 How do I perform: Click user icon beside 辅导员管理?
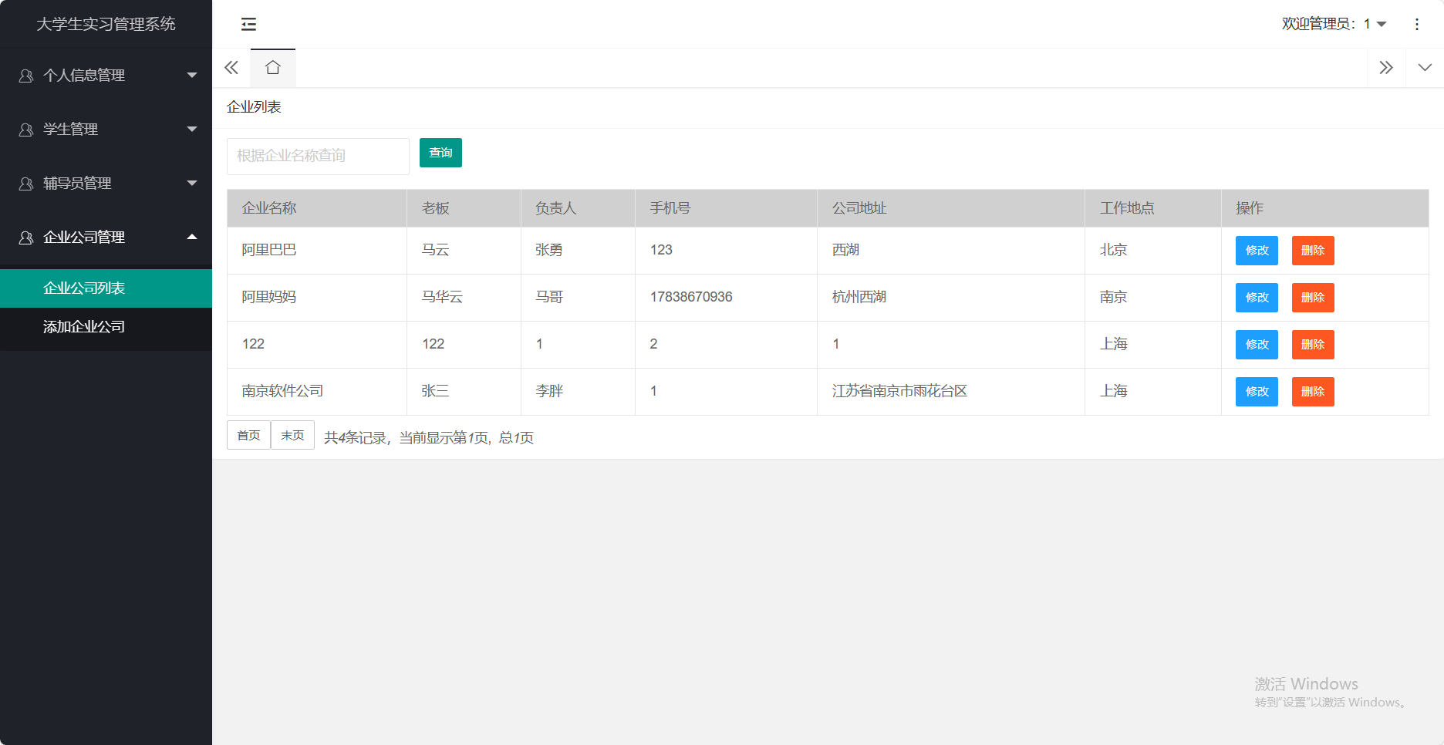tap(26, 184)
